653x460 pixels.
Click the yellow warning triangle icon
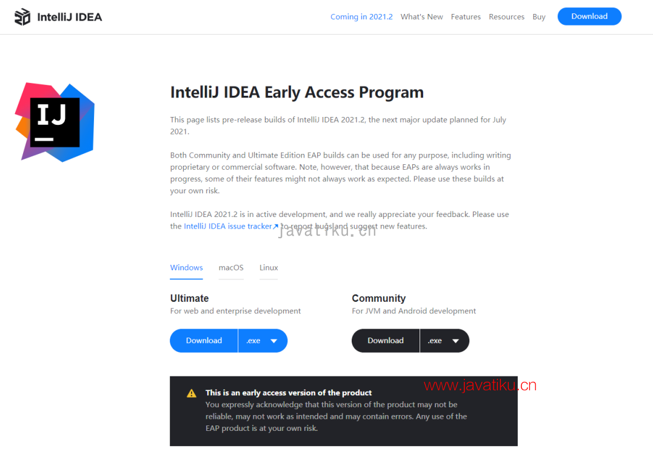pyautogui.click(x=192, y=393)
